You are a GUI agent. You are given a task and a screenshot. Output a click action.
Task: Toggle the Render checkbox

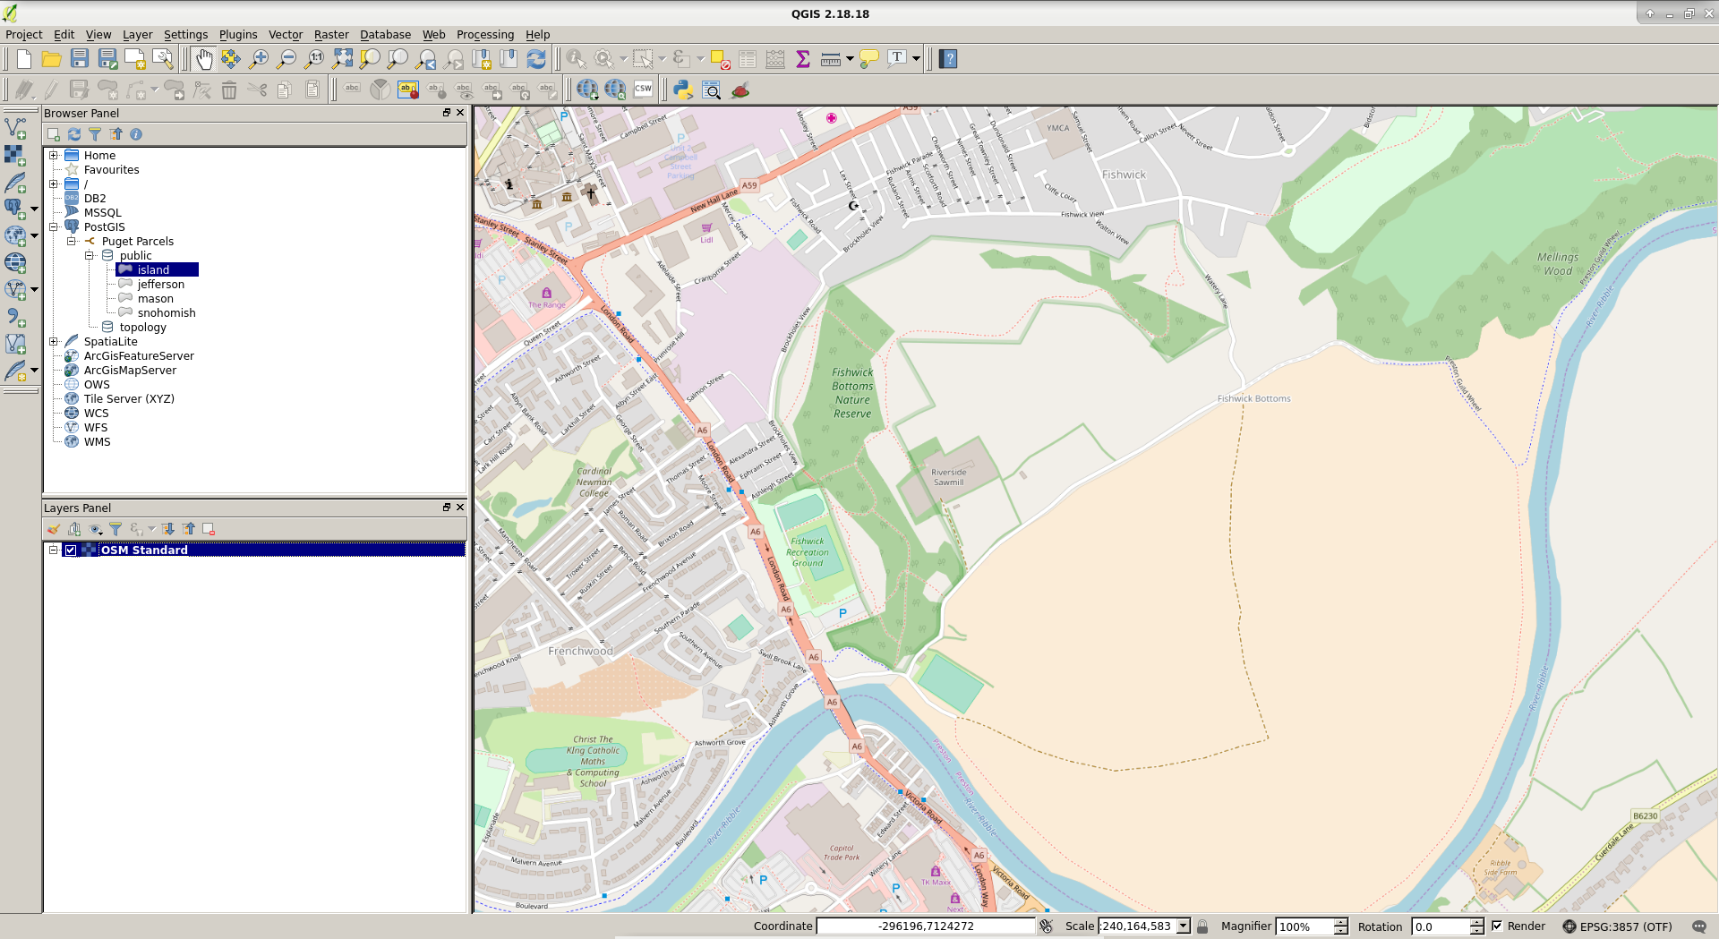coord(1497,926)
